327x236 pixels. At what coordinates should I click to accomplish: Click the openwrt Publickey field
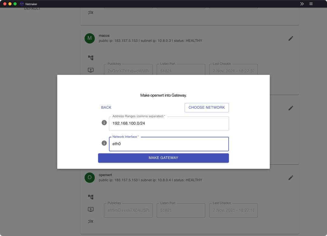click(128, 210)
